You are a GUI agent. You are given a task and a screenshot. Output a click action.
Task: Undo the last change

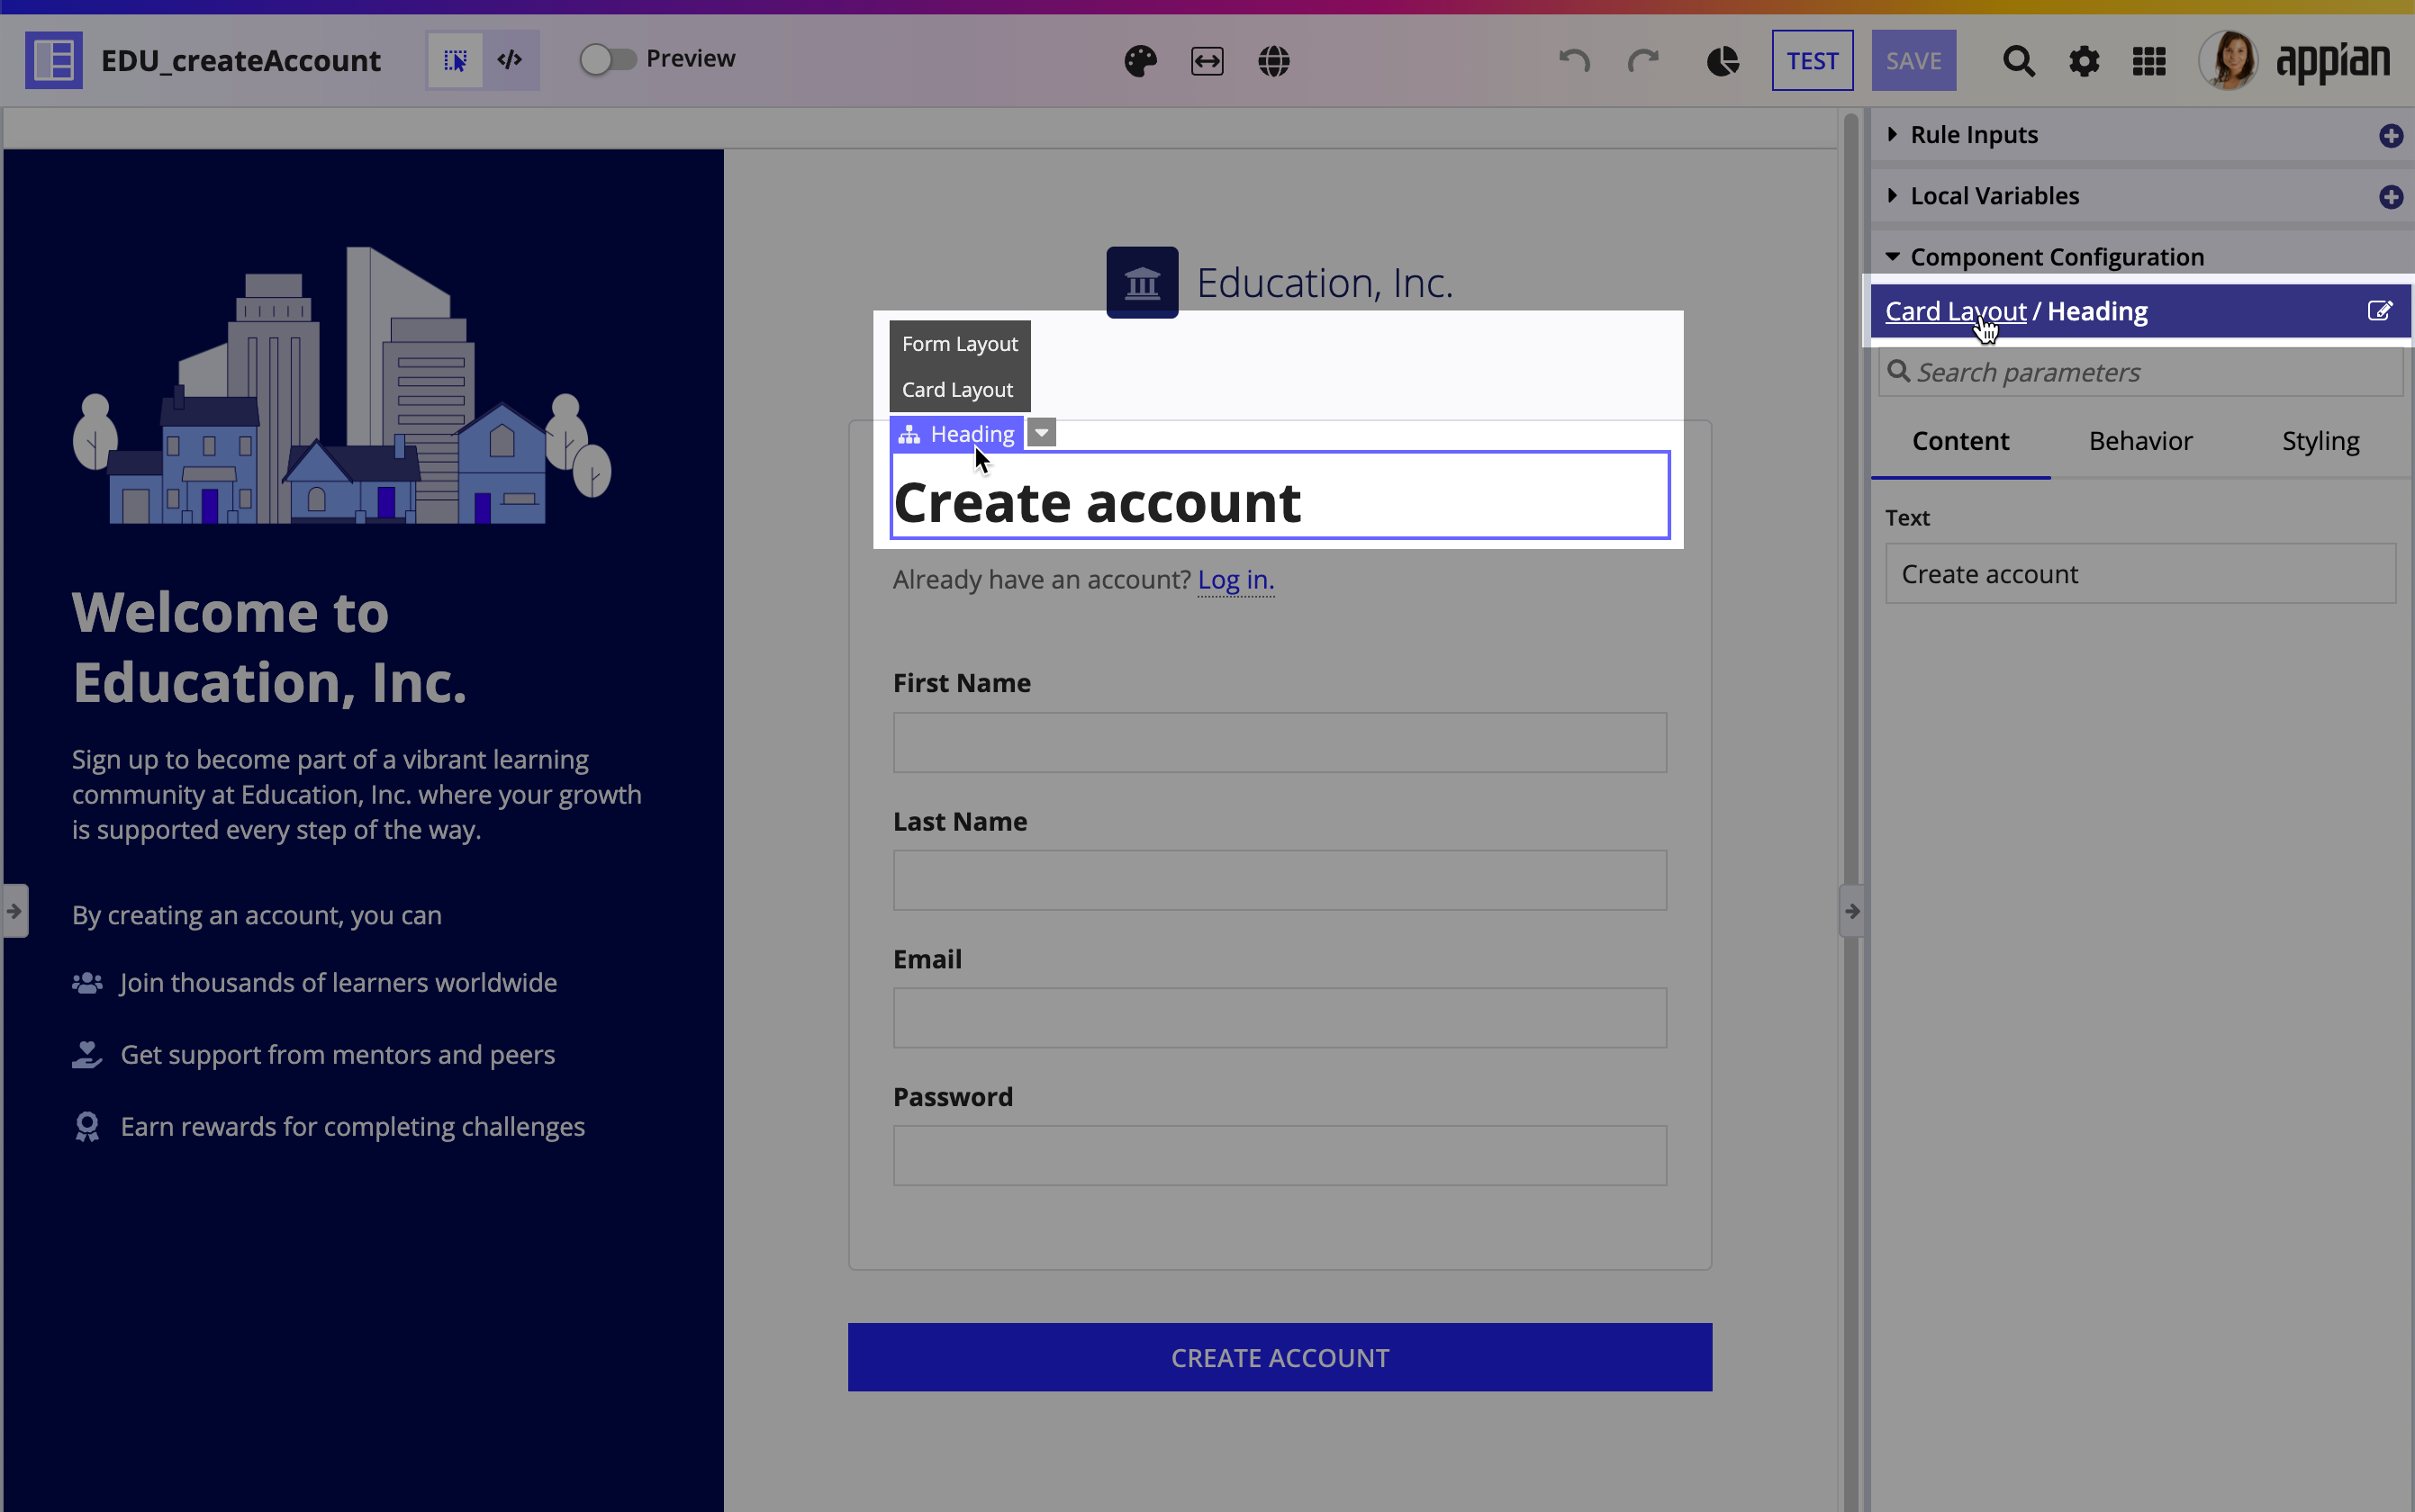(x=1575, y=61)
